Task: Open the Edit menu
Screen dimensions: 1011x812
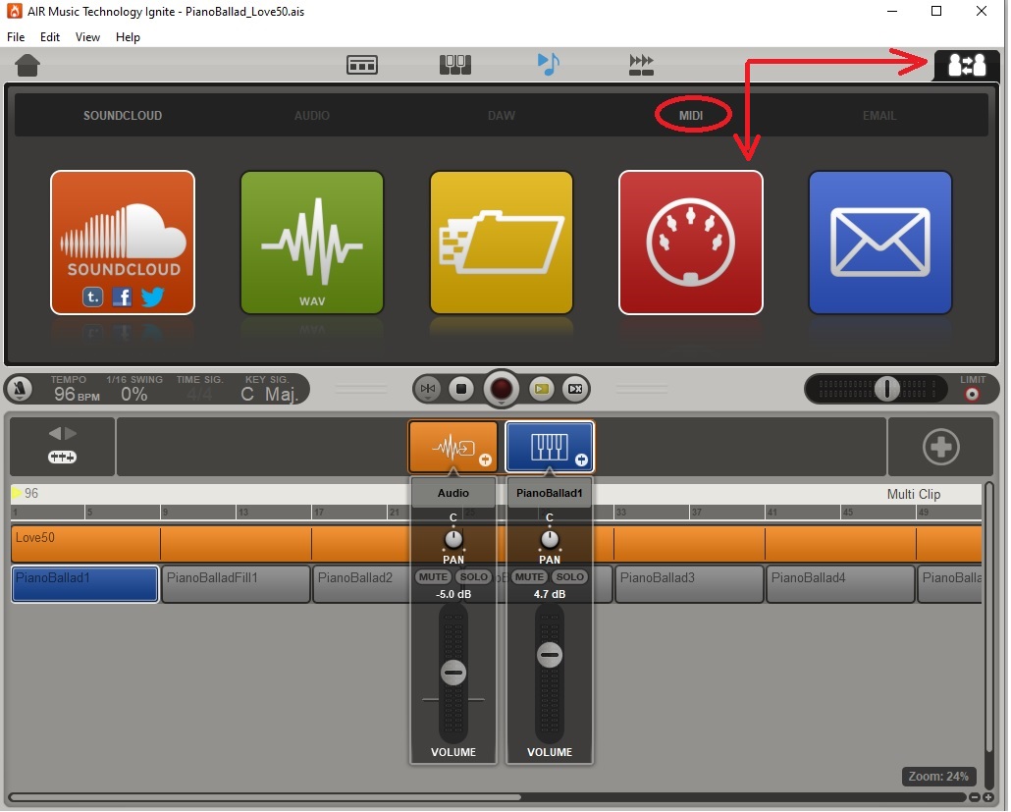Action: pyautogui.click(x=50, y=36)
